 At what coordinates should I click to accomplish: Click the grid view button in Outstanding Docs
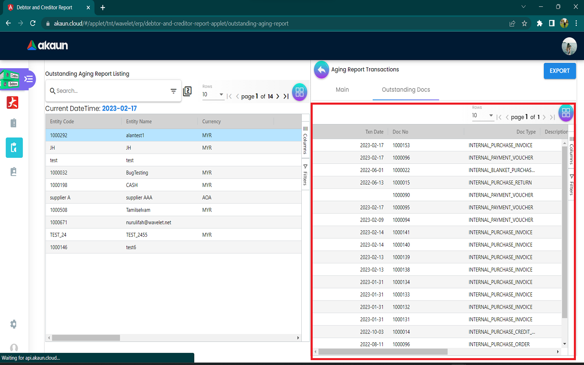pyautogui.click(x=566, y=113)
